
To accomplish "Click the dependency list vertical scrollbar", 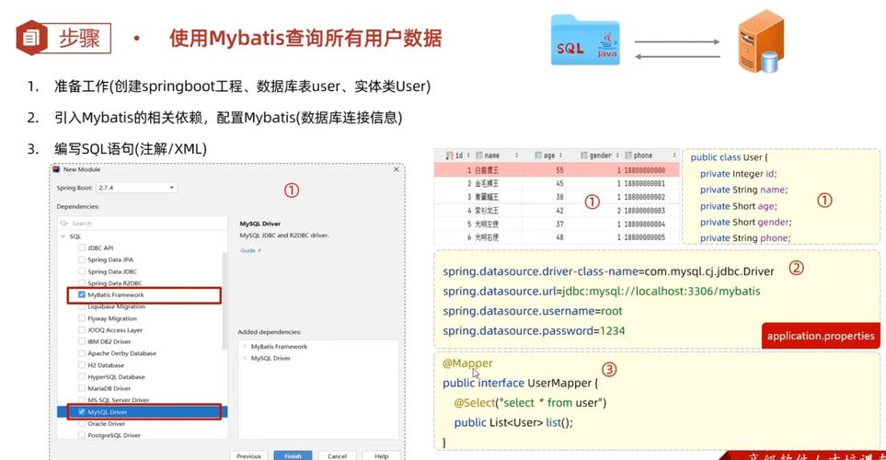I will click(x=224, y=300).
